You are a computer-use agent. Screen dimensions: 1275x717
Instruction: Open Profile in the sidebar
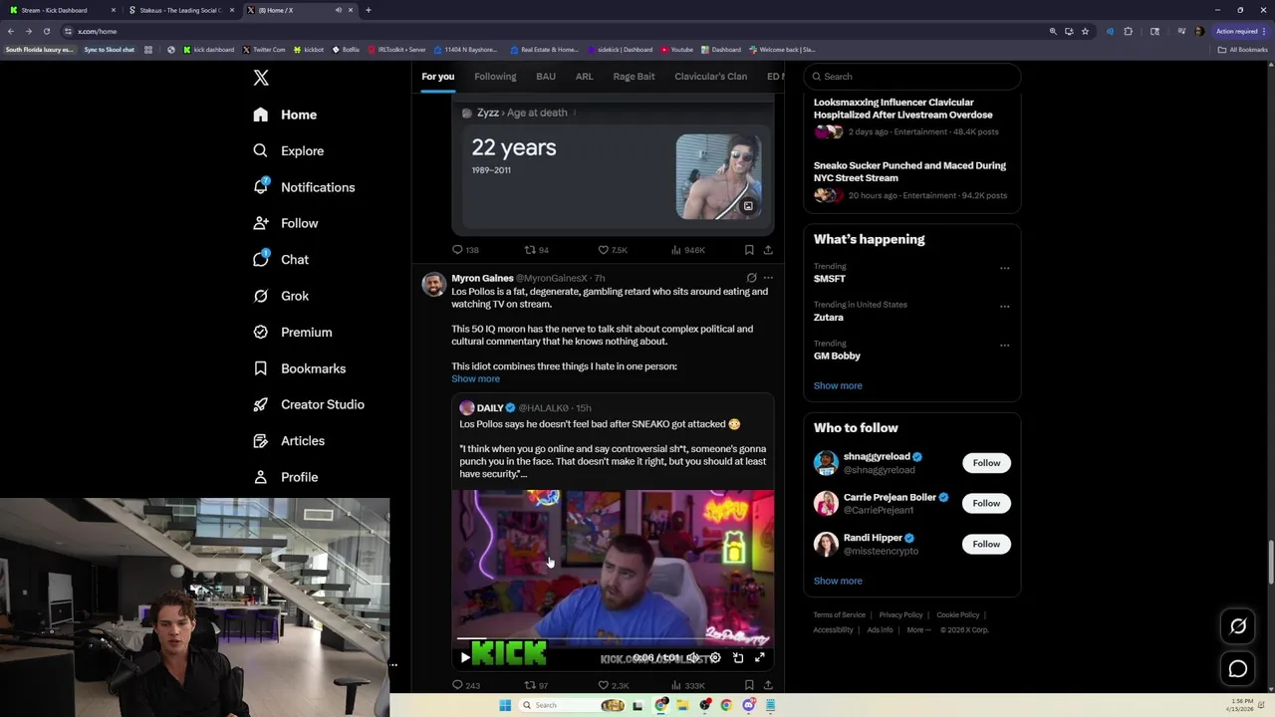(286, 477)
